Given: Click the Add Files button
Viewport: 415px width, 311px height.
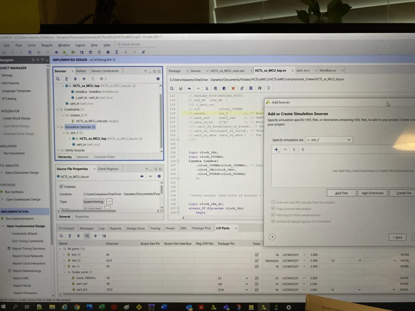Looking at the screenshot, I should pos(341,193).
